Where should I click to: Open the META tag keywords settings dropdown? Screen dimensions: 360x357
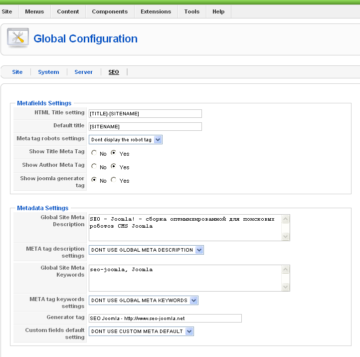click(144, 300)
